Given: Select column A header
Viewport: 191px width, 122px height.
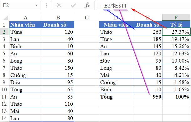Looking at the screenshot, I should click(26, 18).
